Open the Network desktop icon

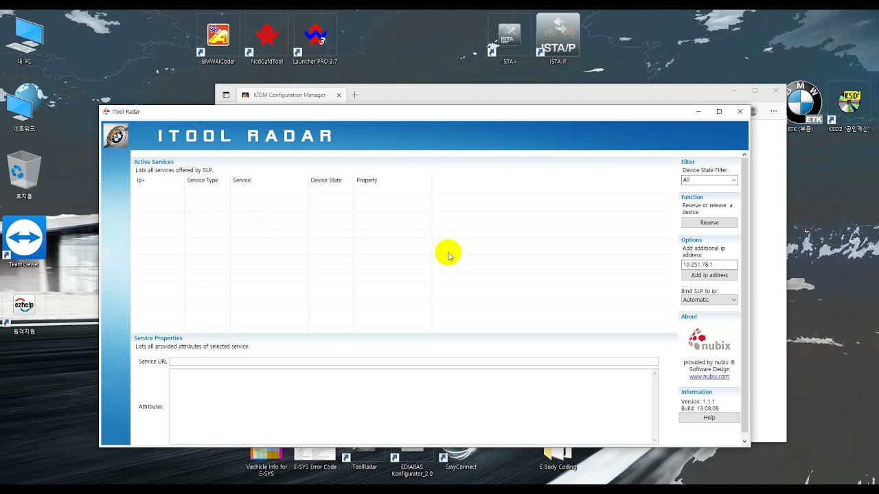pyautogui.click(x=24, y=108)
